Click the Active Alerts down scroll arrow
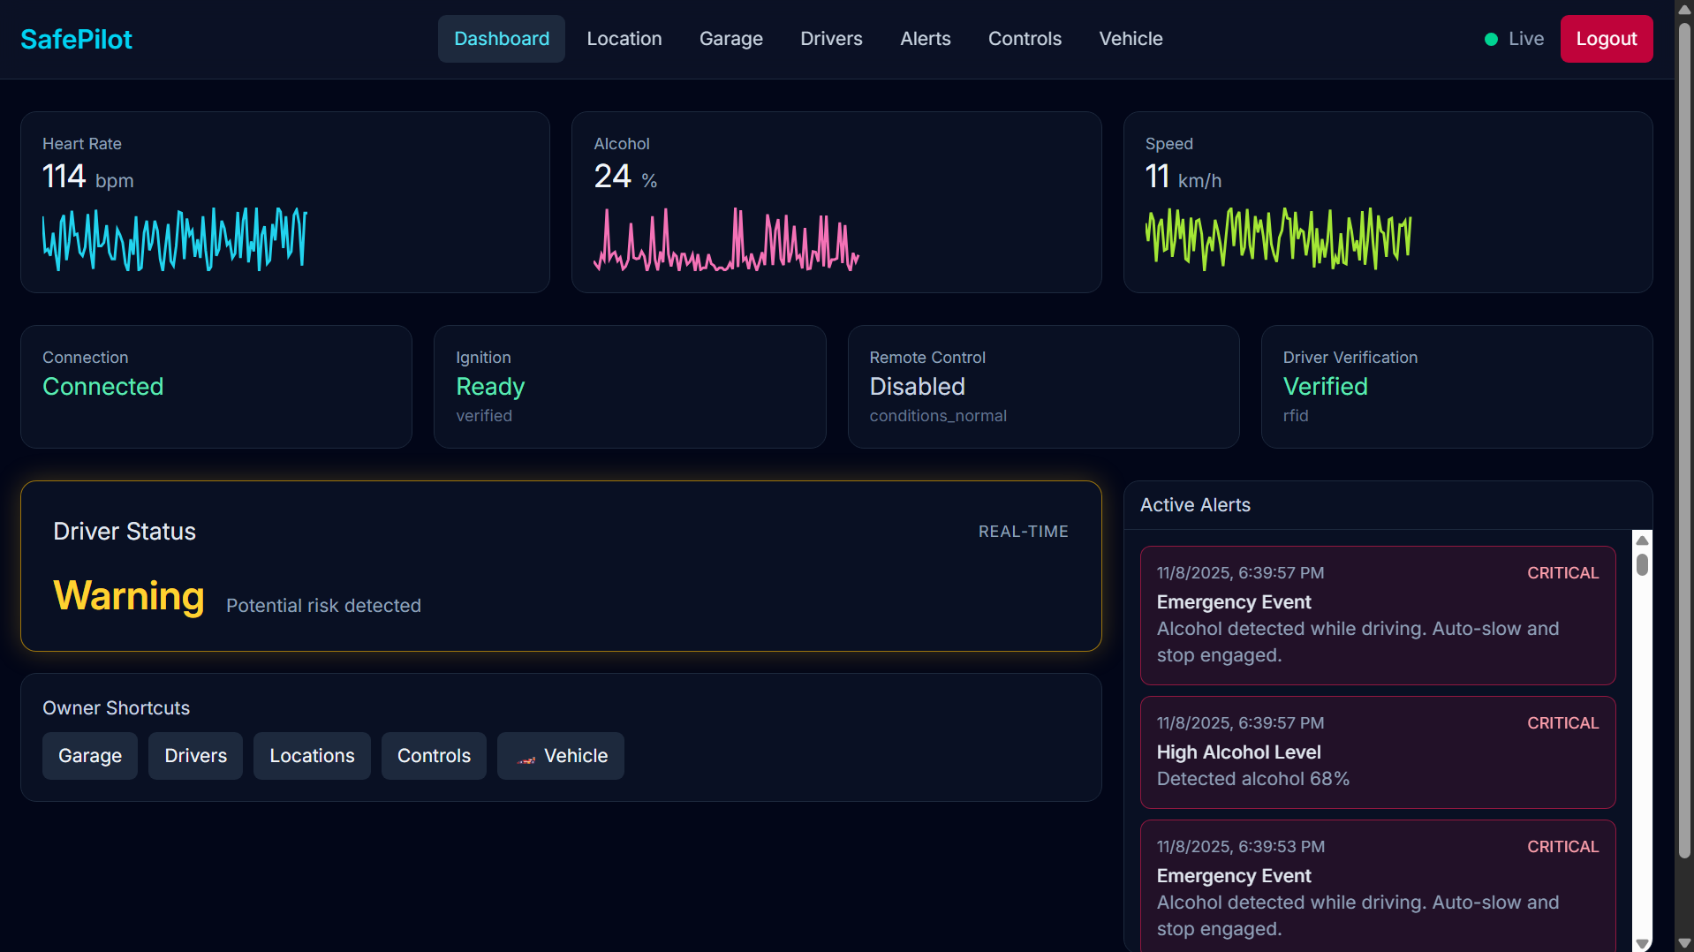The height and width of the screenshot is (952, 1694). (x=1642, y=942)
